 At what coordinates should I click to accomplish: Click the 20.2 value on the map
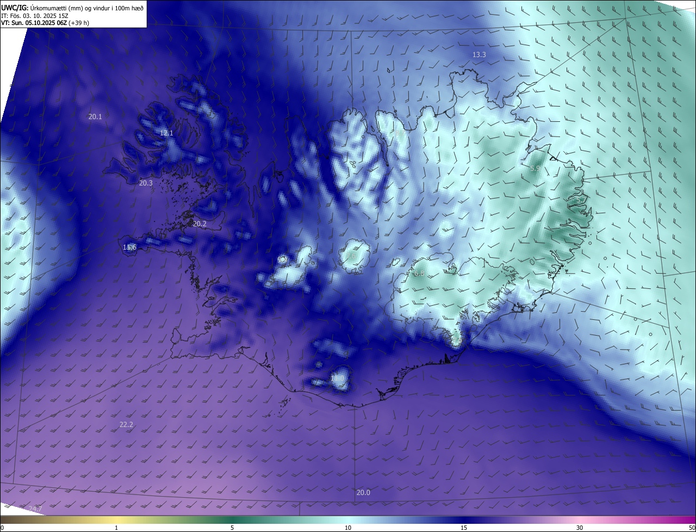(x=200, y=224)
